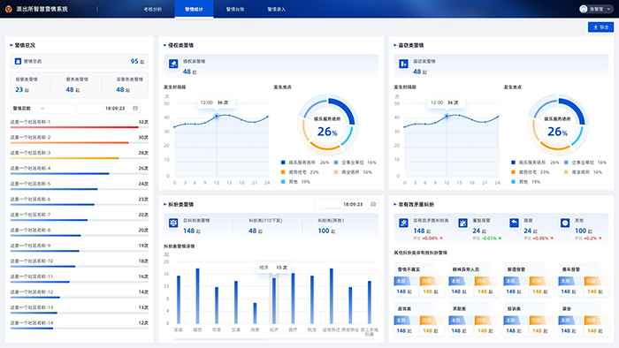Screen dimensions: 619x348
Task: Click the horizontal scrollbar under dispute bar chart
Action: click(x=219, y=339)
